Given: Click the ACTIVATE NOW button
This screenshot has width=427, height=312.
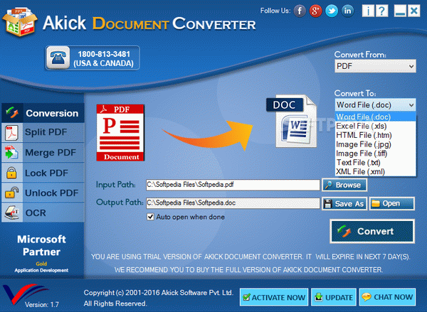Looking at the screenshot, I should (x=274, y=297).
